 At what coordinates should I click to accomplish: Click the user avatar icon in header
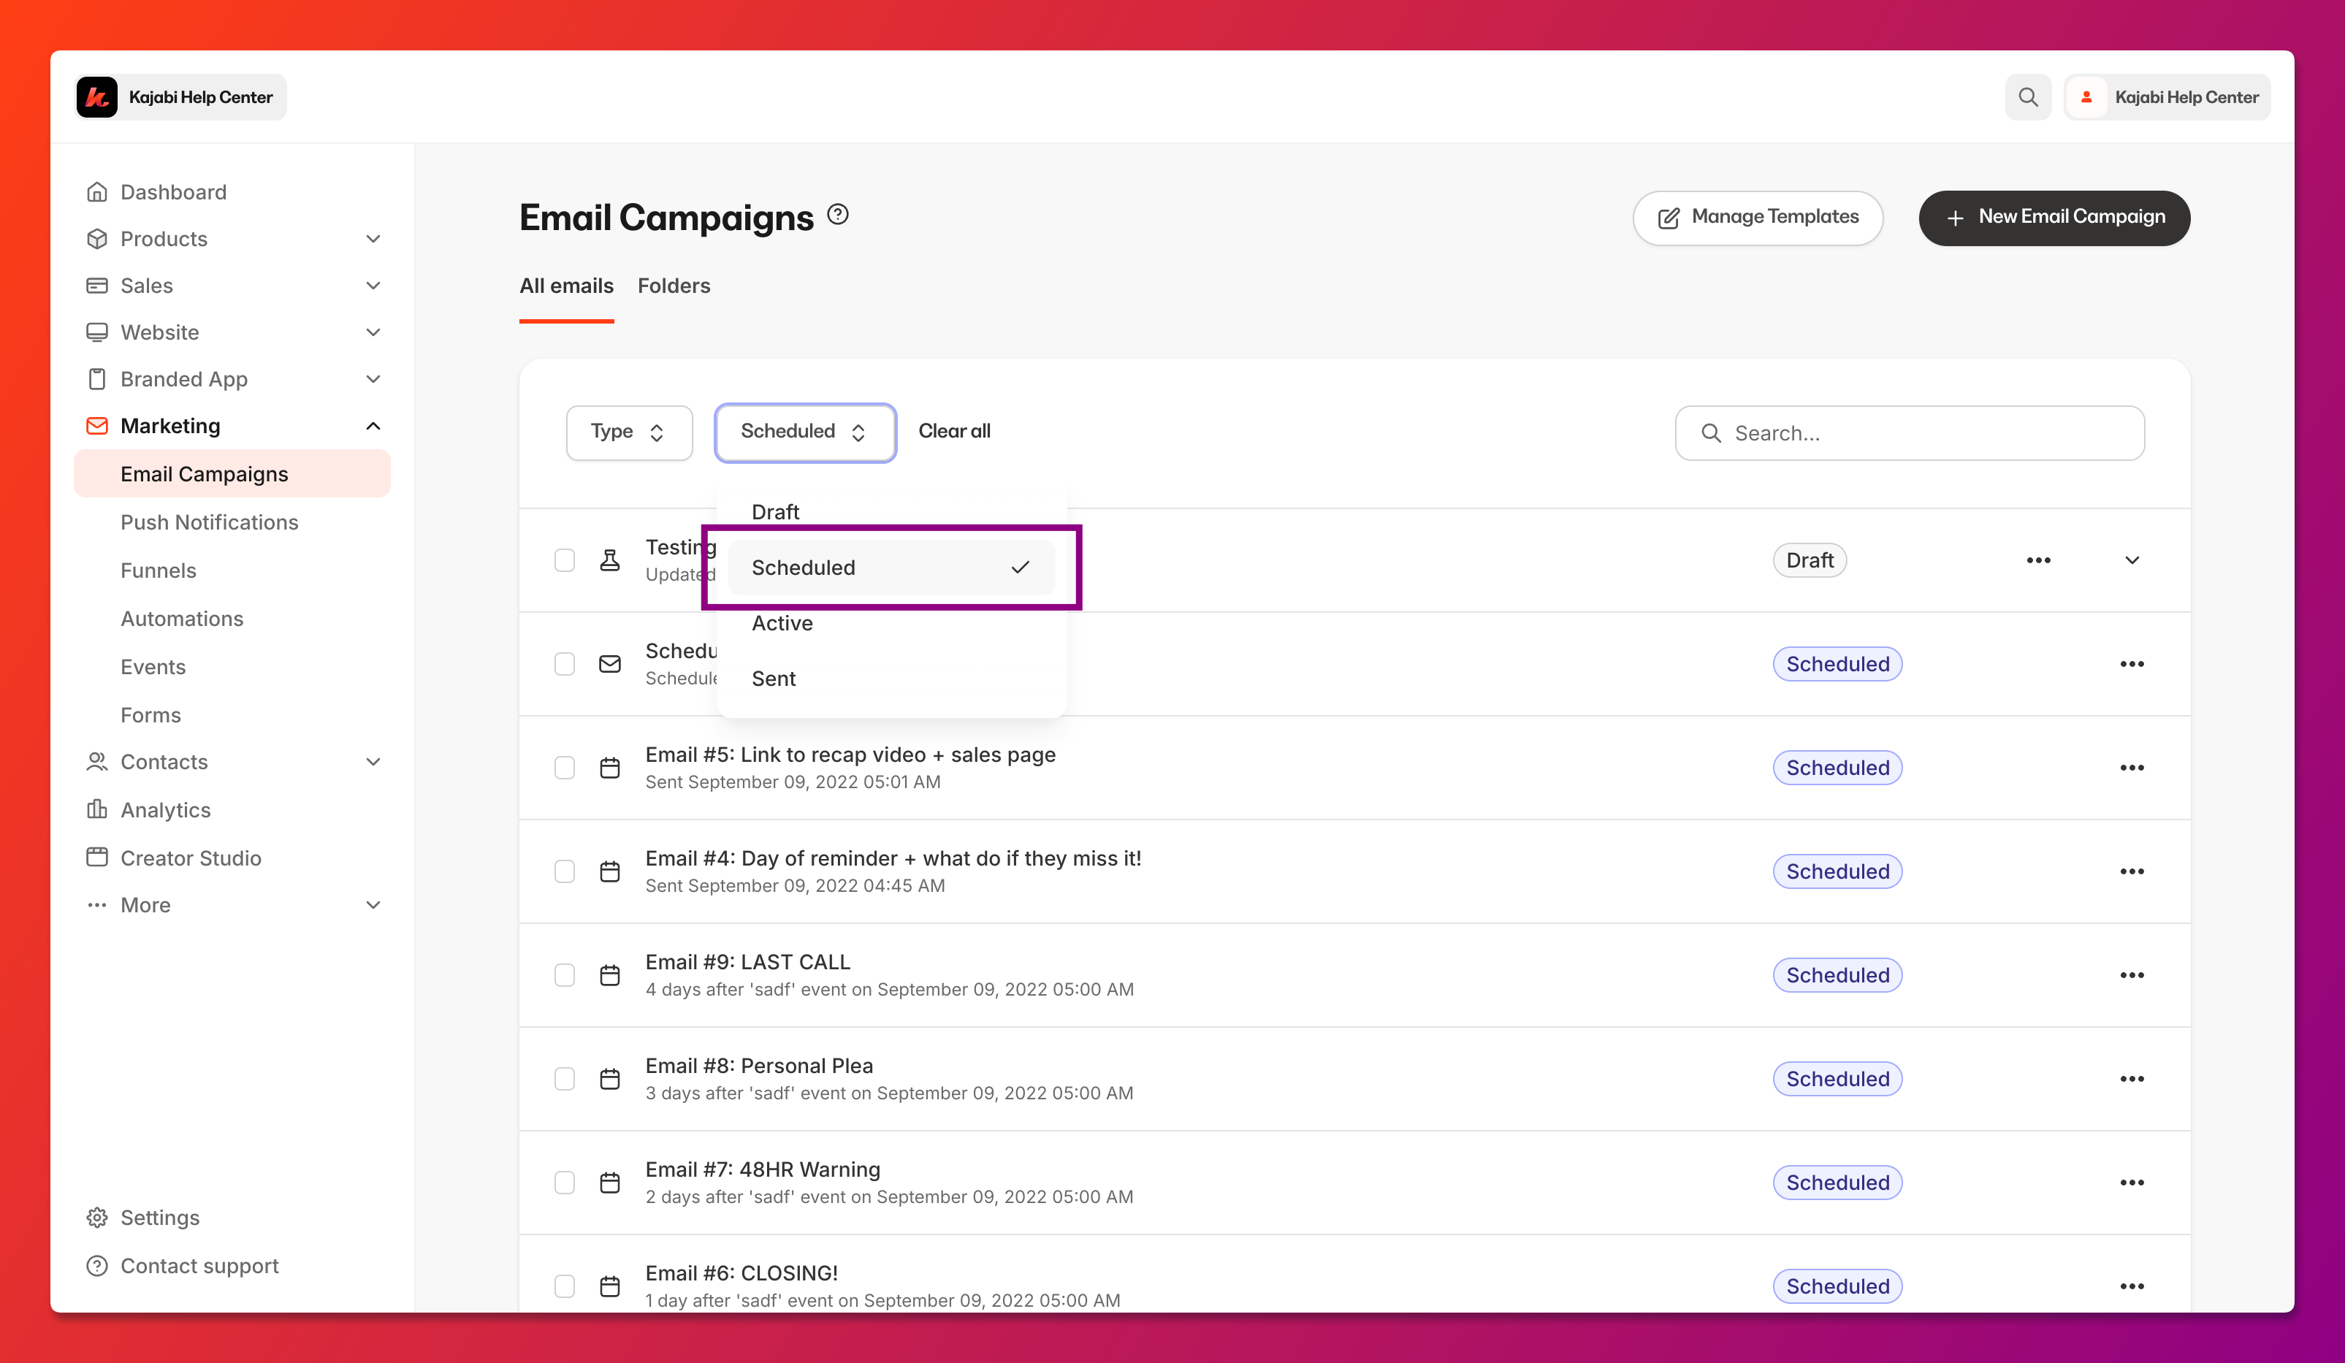click(2086, 96)
